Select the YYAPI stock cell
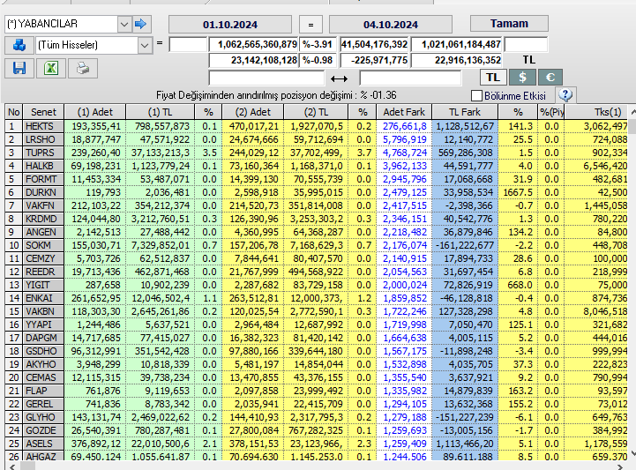636x470 pixels. click(x=43, y=325)
